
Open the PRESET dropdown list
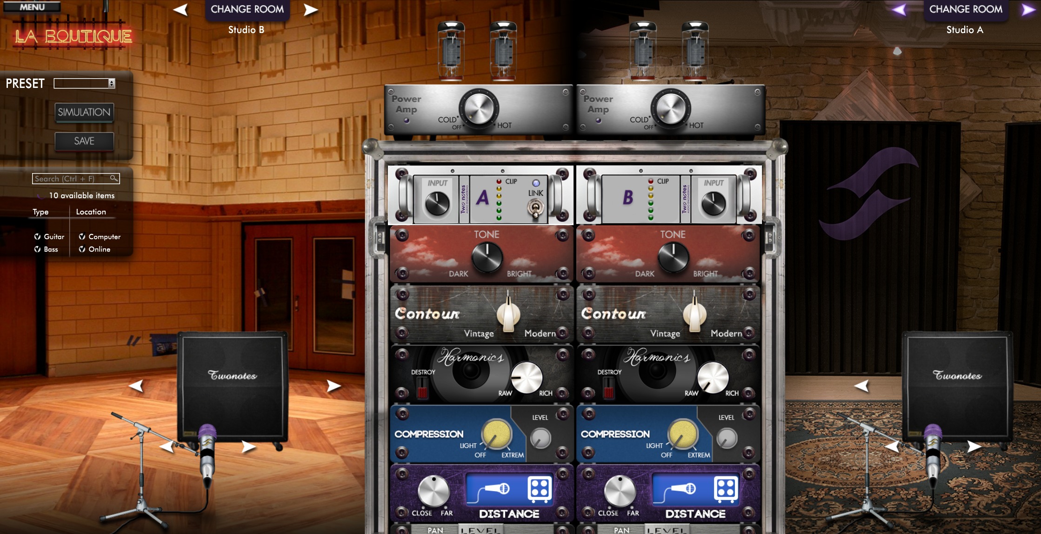(x=85, y=83)
